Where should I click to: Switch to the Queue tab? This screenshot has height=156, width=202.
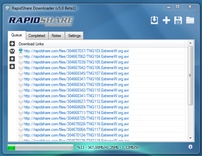(16, 35)
